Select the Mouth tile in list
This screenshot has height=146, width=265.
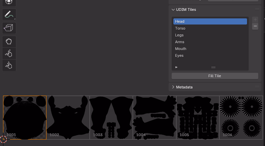tap(210, 49)
